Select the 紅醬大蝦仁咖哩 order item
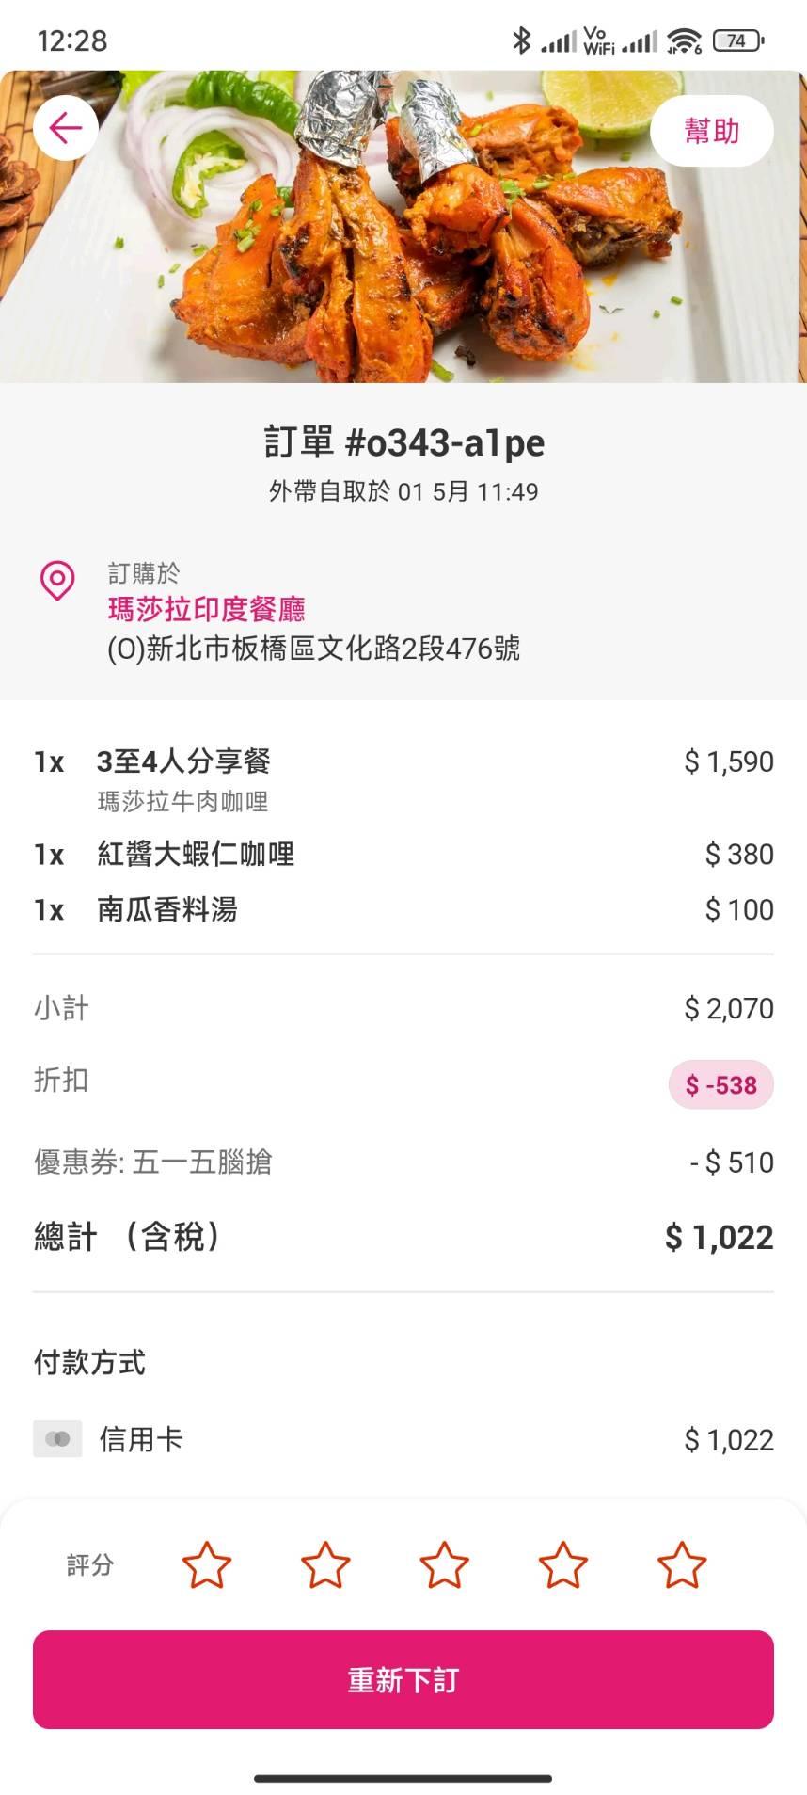Image resolution: width=807 pixels, height=1795 pixels. pos(196,854)
